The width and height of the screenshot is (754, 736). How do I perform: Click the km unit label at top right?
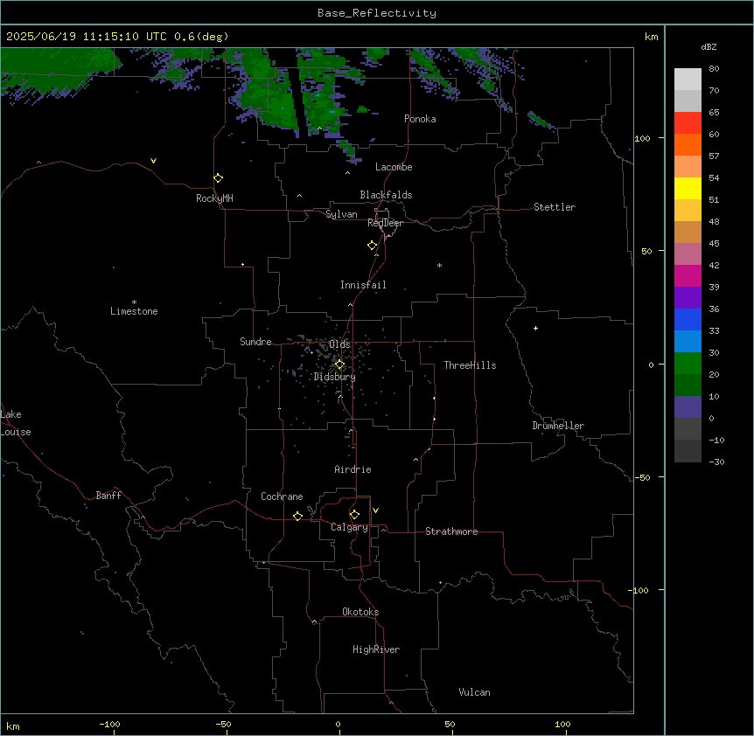[x=652, y=37]
